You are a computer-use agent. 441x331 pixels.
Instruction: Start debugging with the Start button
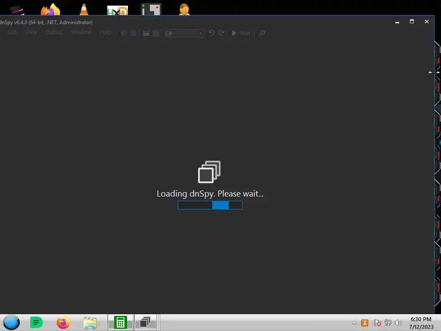tap(241, 33)
